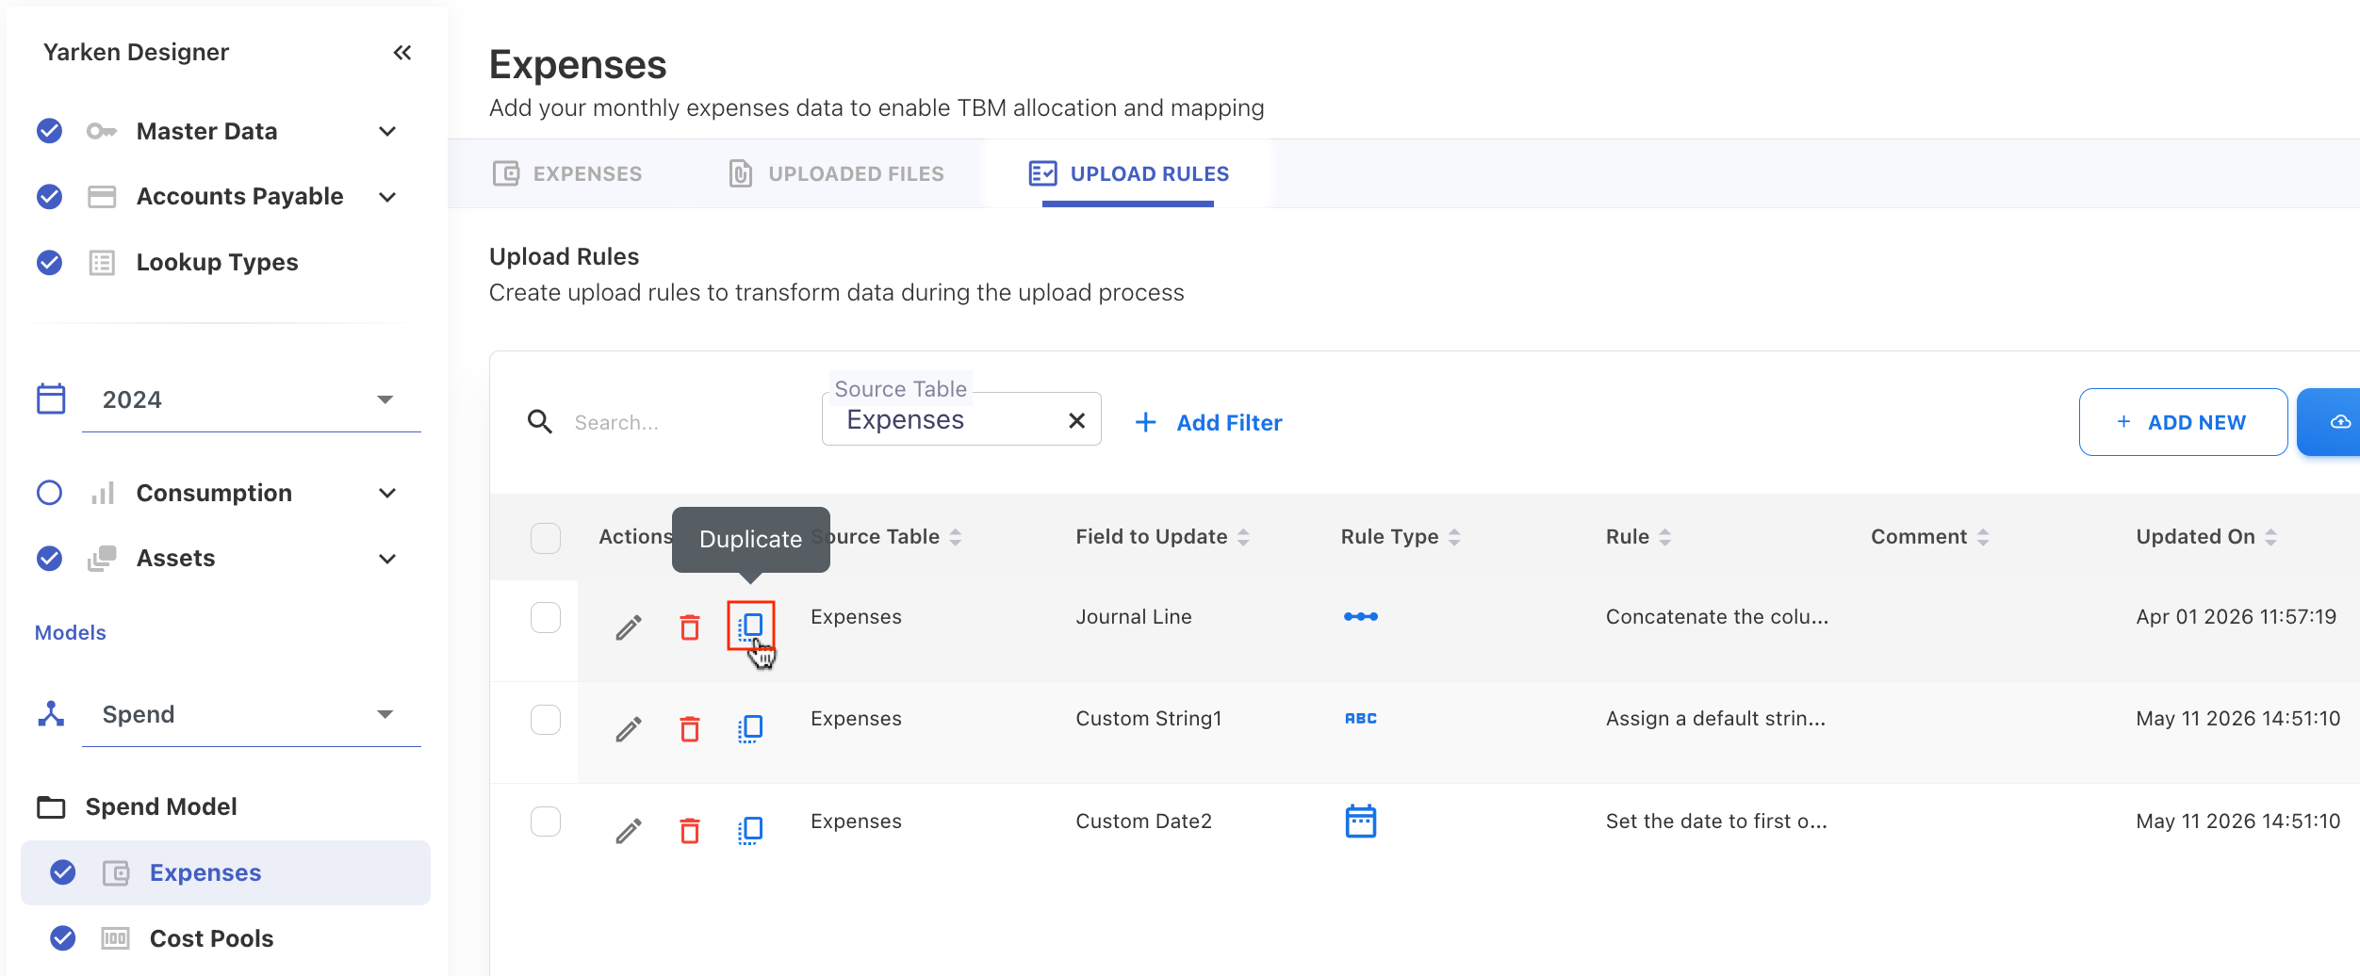Click the Lookup Types list icon
2360x976 pixels.
(x=102, y=263)
